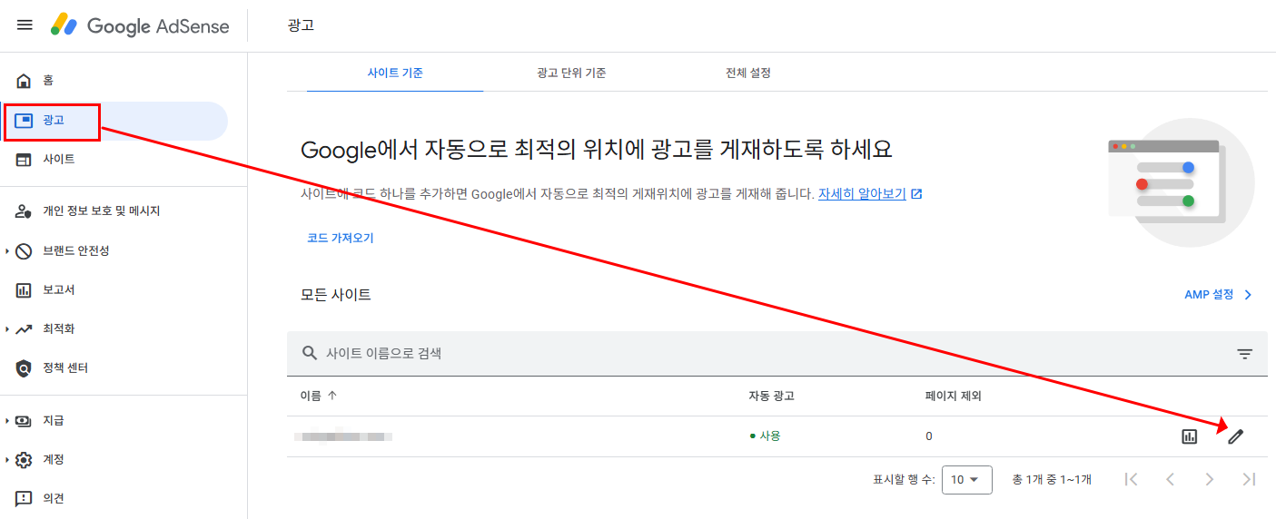Click the 총 1개 중 1~1개 text
Image resolution: width=1276 pixels, height=519 pixels.
click(1052, 479)
